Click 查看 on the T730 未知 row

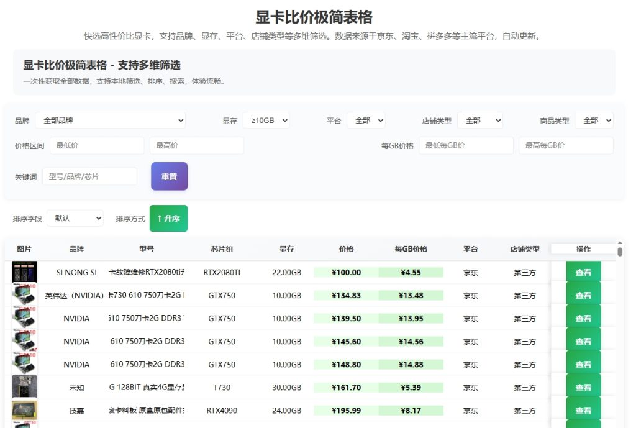coord(583,387)
